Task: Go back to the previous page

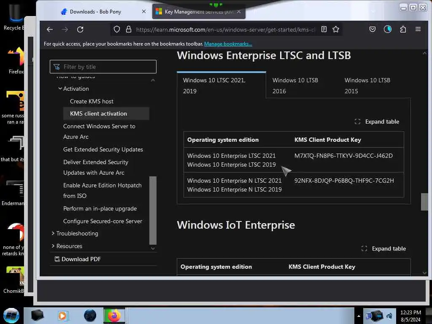Action: [x=50, y=30]
